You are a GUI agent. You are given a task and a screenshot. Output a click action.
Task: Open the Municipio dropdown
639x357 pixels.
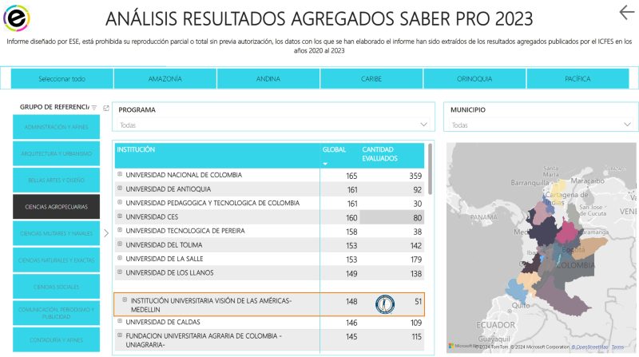coord(540,125)
